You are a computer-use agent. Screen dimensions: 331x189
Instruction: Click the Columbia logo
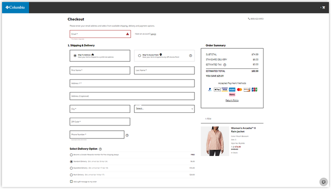click(15, 7)
